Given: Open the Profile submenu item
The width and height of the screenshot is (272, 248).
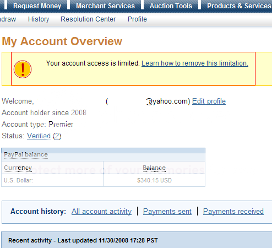Looking at the screenshot, I should tap(137, 19).
